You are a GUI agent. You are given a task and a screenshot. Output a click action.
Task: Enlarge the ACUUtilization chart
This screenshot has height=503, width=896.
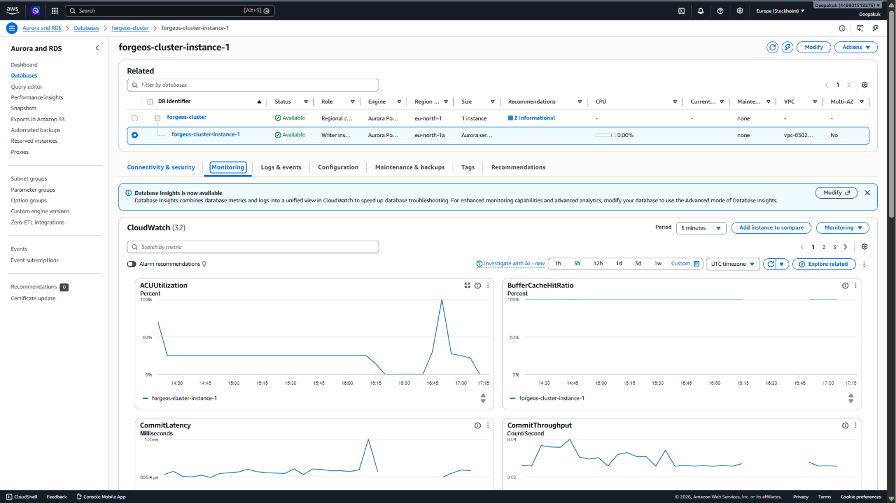pyautogui.click(x=467, y=286)
